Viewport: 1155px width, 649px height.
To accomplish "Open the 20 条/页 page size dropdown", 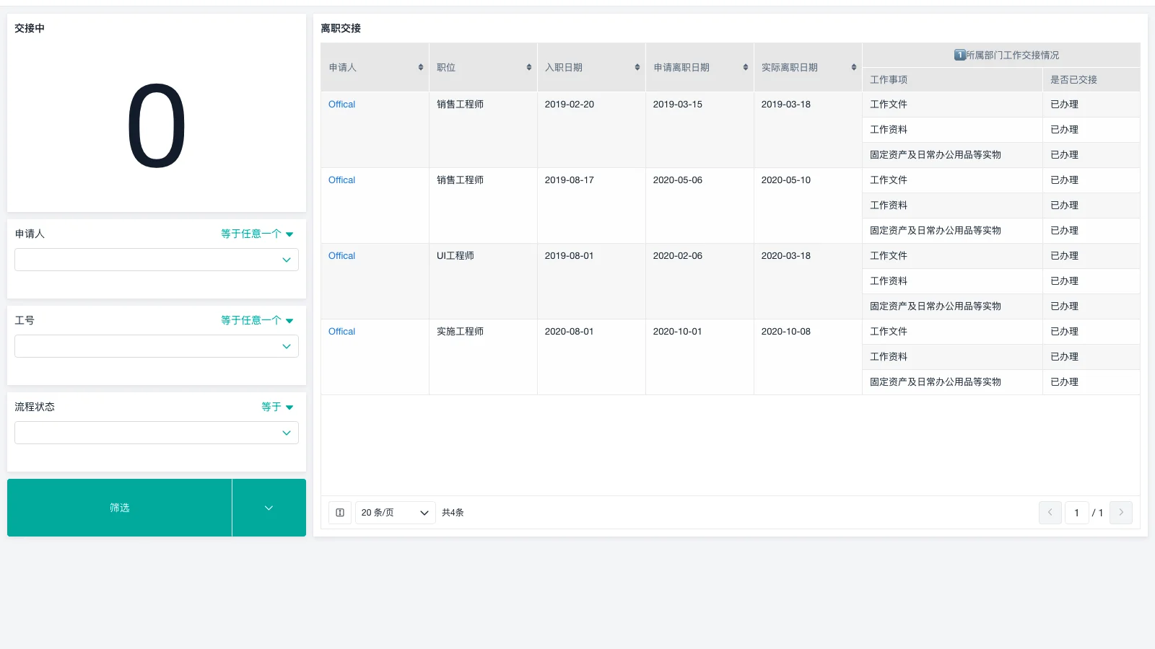I will [395, 512].
